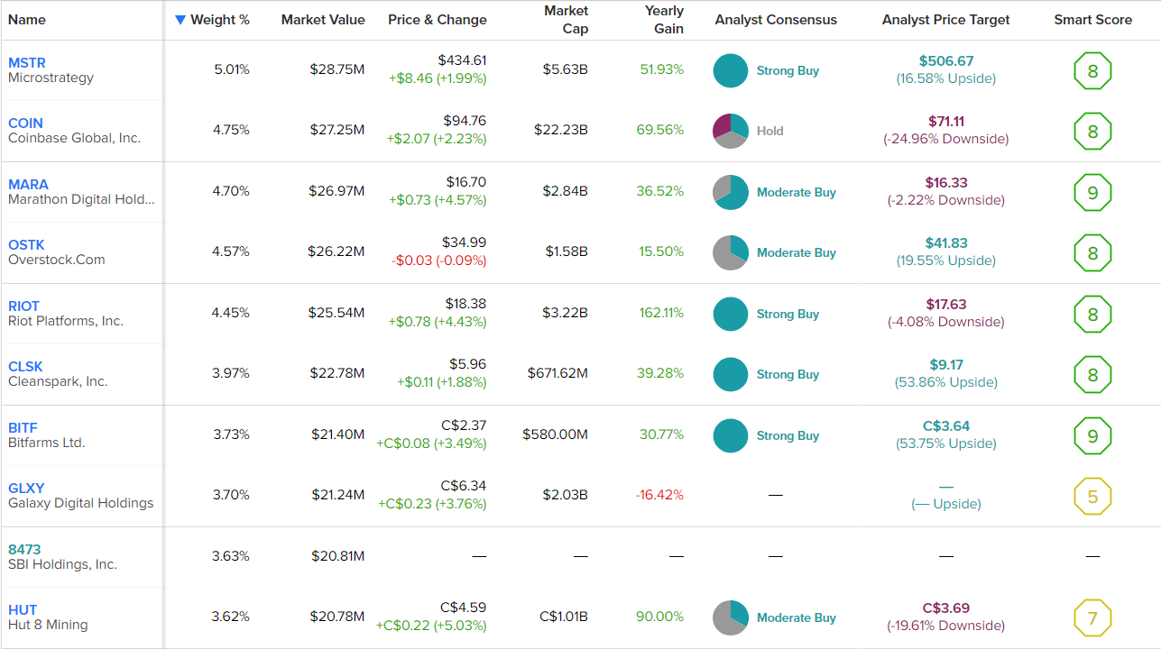The image size is (1161, 649).
Task: Click BITF analyst consensus pie chart
Action: (x=731, y=435)
